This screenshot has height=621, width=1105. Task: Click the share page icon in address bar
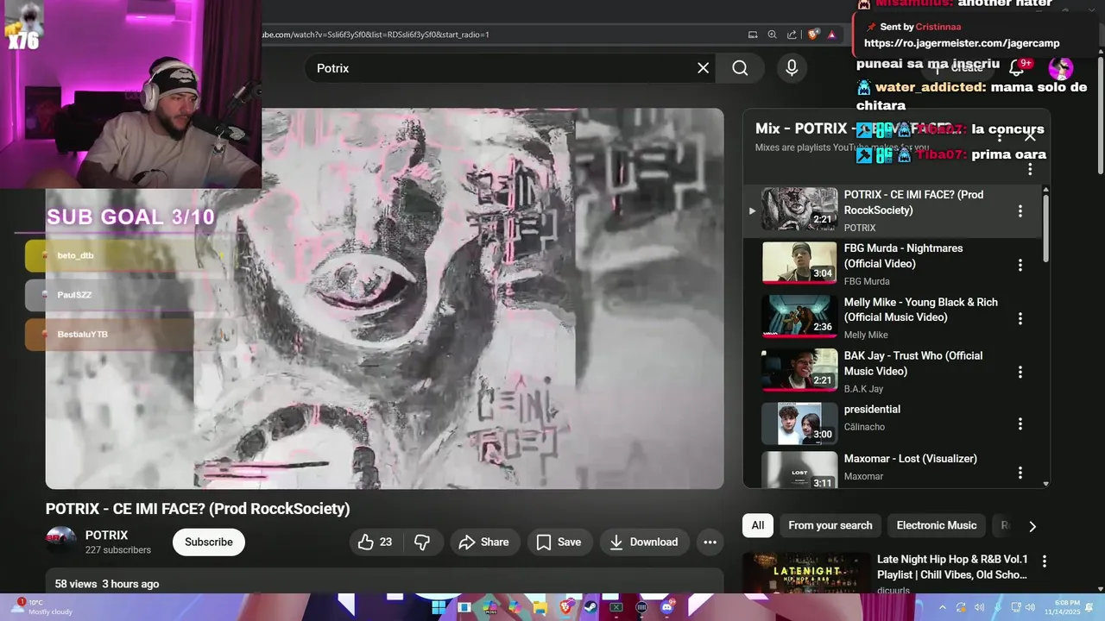[x=792, y=34]
